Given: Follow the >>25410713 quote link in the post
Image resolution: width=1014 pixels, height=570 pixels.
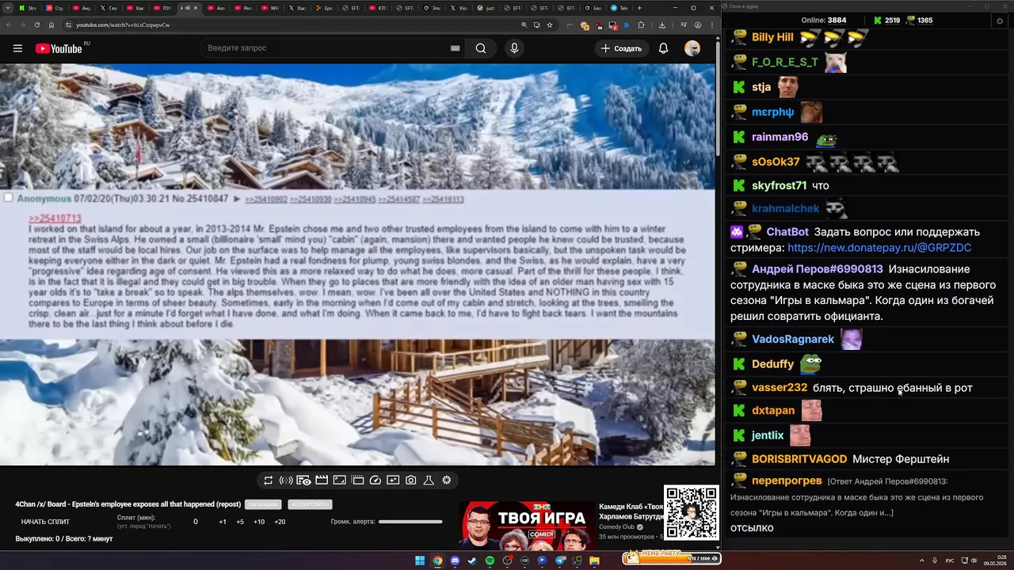Looking at the screenshot, I should pos(55,218).
